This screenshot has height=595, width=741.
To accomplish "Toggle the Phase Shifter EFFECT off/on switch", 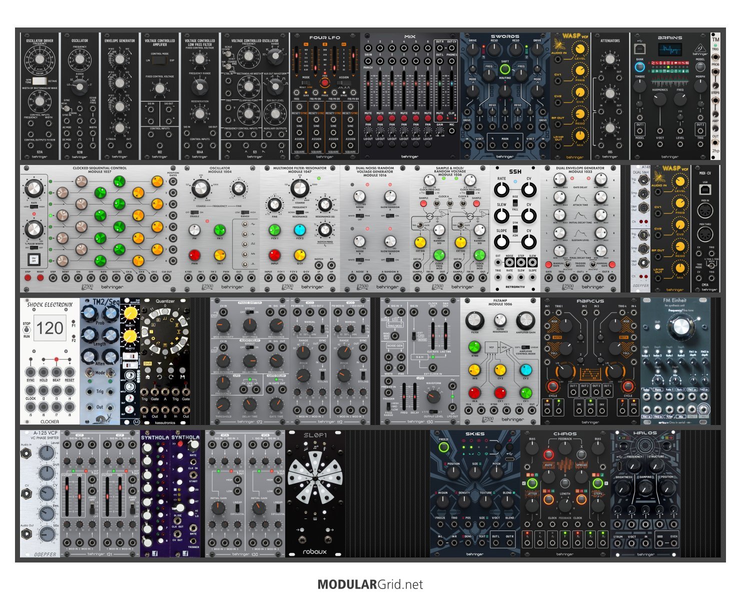I will (250, 311).
